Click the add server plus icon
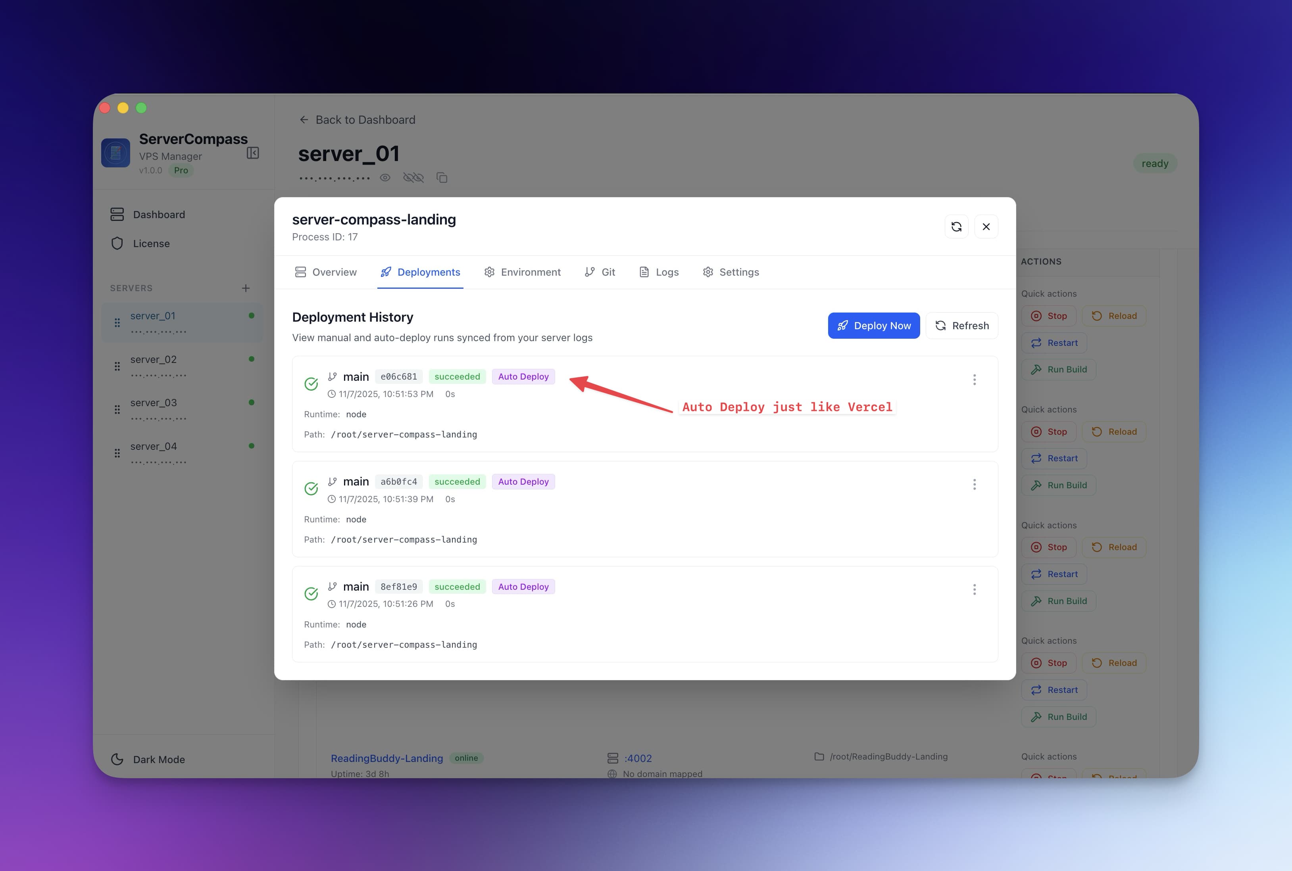 [246, 288]
